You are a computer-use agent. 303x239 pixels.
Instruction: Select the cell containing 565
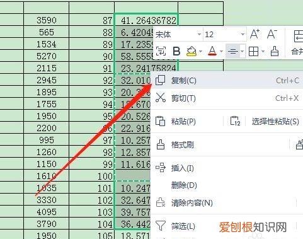[x=47, y=32]
